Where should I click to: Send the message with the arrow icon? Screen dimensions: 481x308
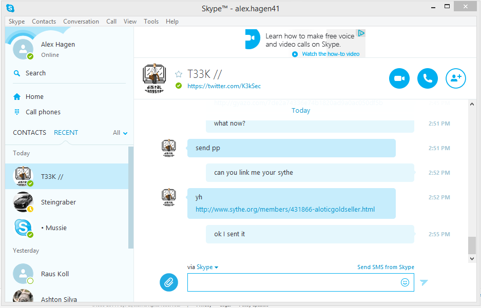pos(424,282)
